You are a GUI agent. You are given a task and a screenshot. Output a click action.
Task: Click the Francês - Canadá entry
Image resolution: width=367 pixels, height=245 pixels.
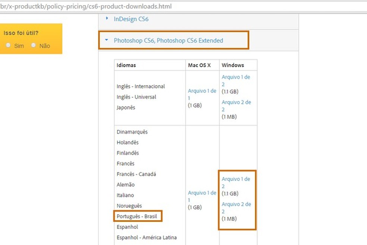136,174
